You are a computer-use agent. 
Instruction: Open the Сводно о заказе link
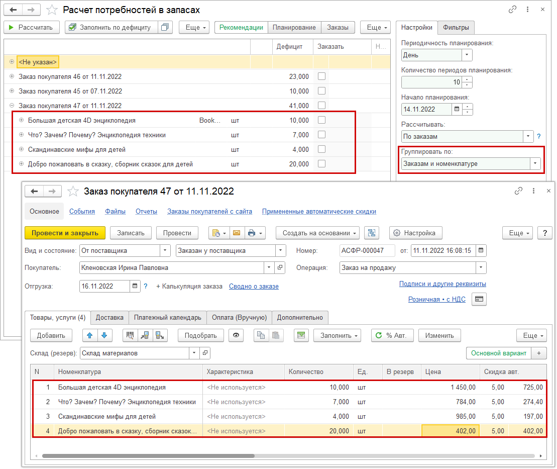(254, 286)
